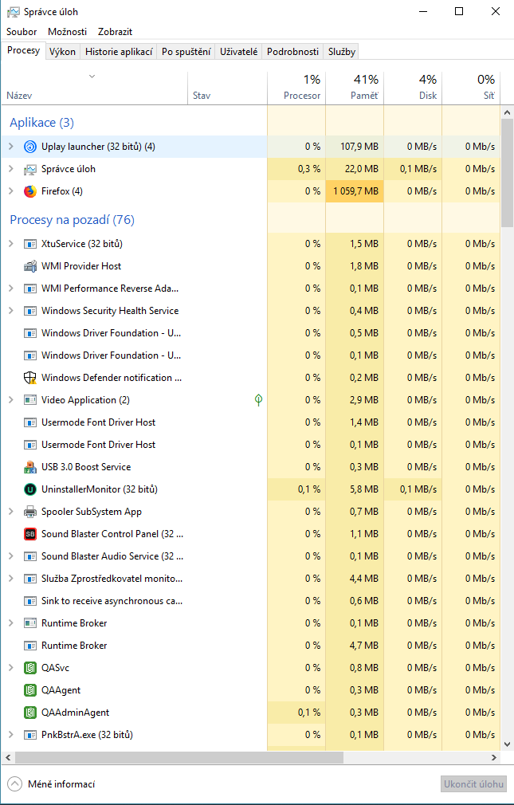
Task: Click the QAAgent process icon
Action: pyautogui.click(x=30, y=690)
